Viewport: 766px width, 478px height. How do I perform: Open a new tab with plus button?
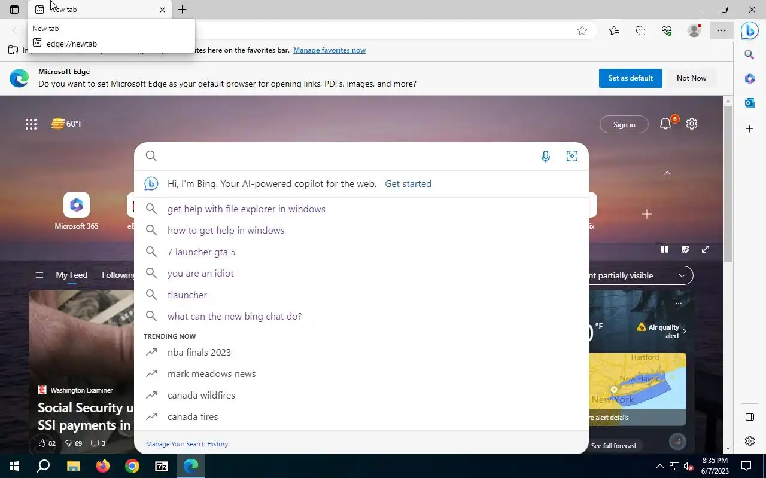pyautogui.click(x=183, y=10)
